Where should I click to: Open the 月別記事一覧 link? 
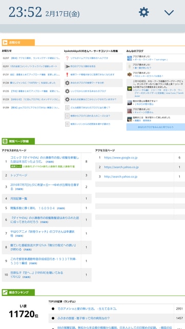[x=18, y=198]
